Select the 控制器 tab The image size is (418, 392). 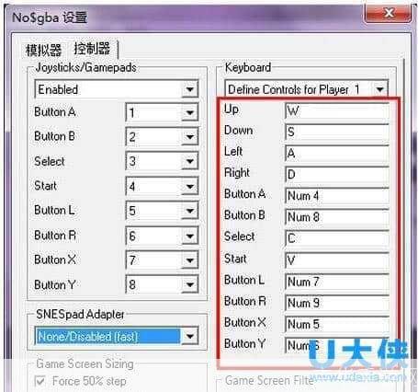[92, 49]
